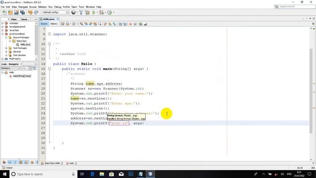The image size is (316, 178).
Task: Select main(String[] args) in Navigator
Action: [x=22, y=76]
